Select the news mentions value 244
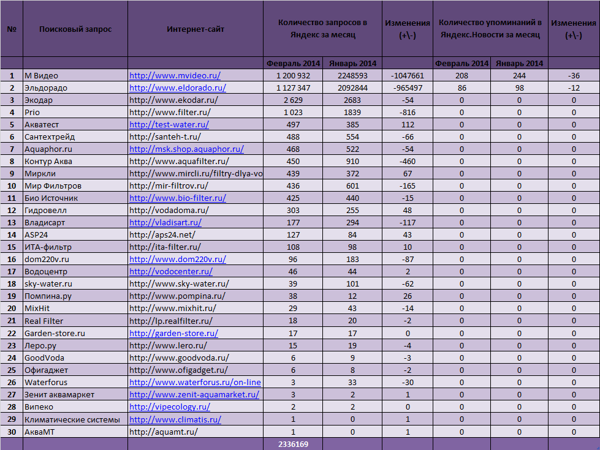This screenshot has width=600, height=450. pyautogui.click(x=519, y=76)
